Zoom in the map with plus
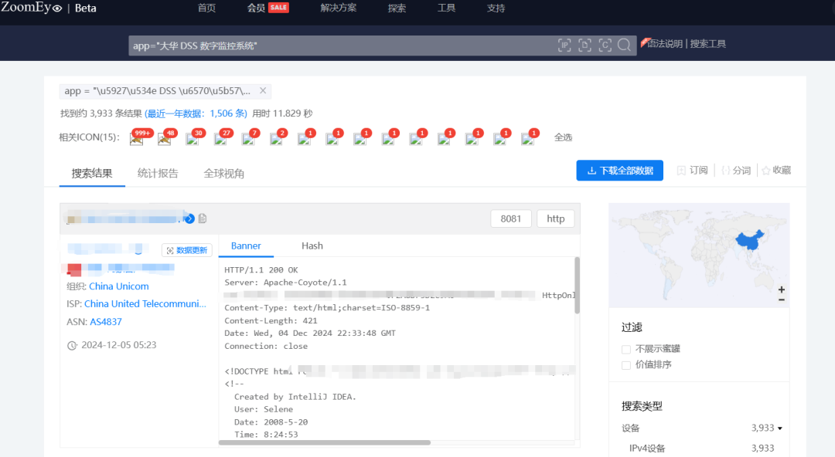Image resolution: width=835 pixels, height=457 pixels. tap(781, 289)
